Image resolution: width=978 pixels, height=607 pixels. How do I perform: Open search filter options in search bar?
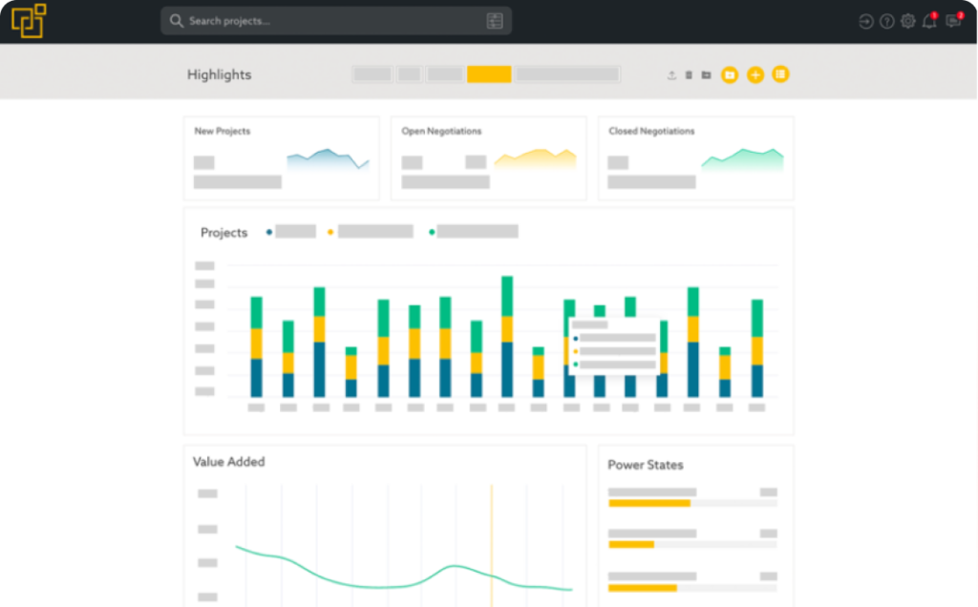(x=495, y=21)
